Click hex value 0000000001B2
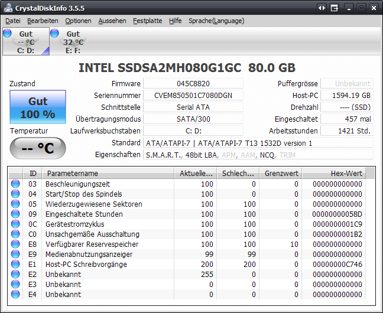Screen dimensions: 383x313 (x=337, y=234)
